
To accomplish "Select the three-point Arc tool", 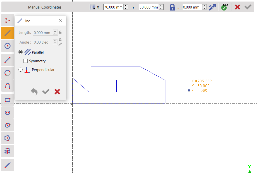I will (8, 86).
